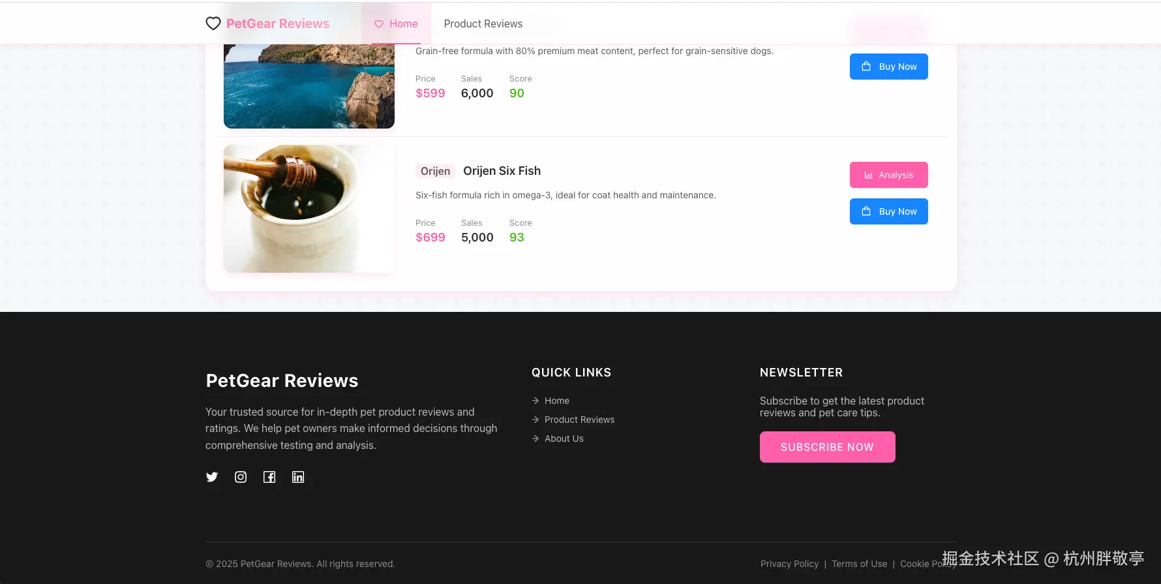Open the Privacy Policy link

[789, 564]
